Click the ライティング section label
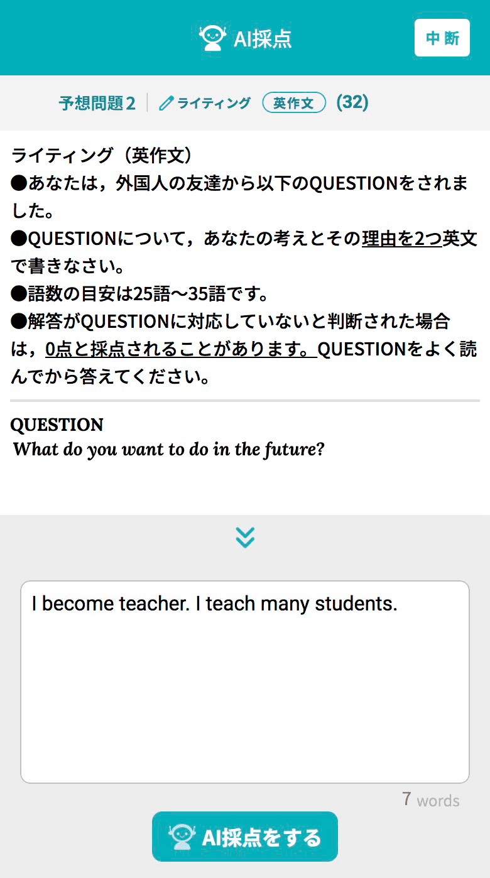Screen dimensions: 490x878 pyautogui.click(x=214, y=103)
